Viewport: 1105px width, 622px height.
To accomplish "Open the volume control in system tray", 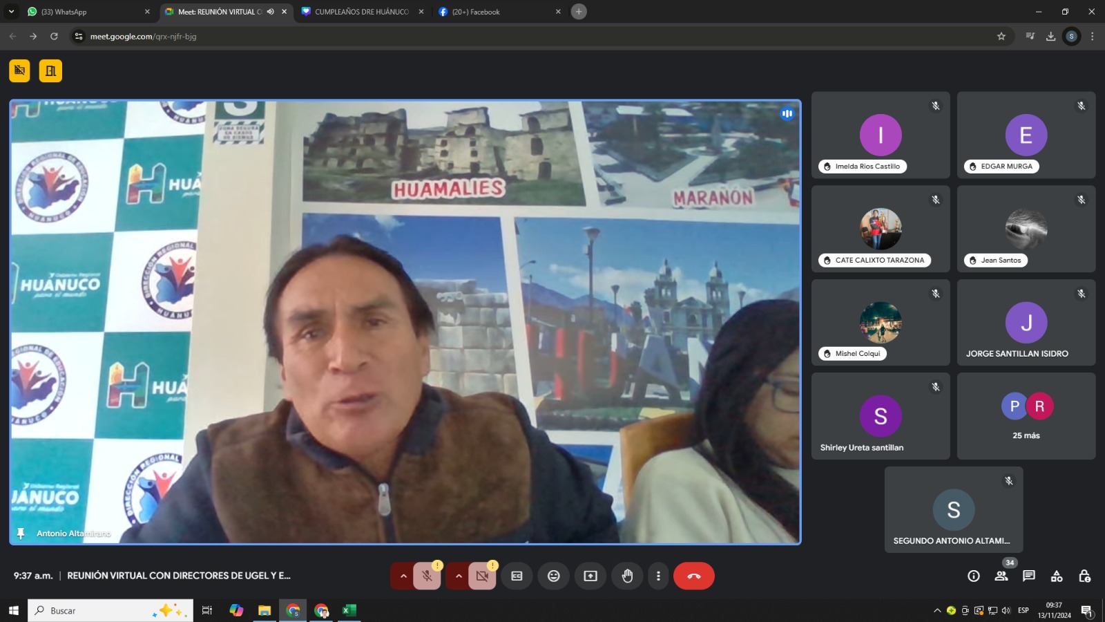I will click(1006, 610).
